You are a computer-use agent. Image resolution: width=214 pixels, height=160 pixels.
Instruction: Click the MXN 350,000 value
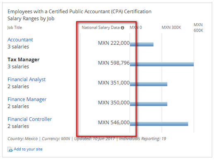click(114, 103)
